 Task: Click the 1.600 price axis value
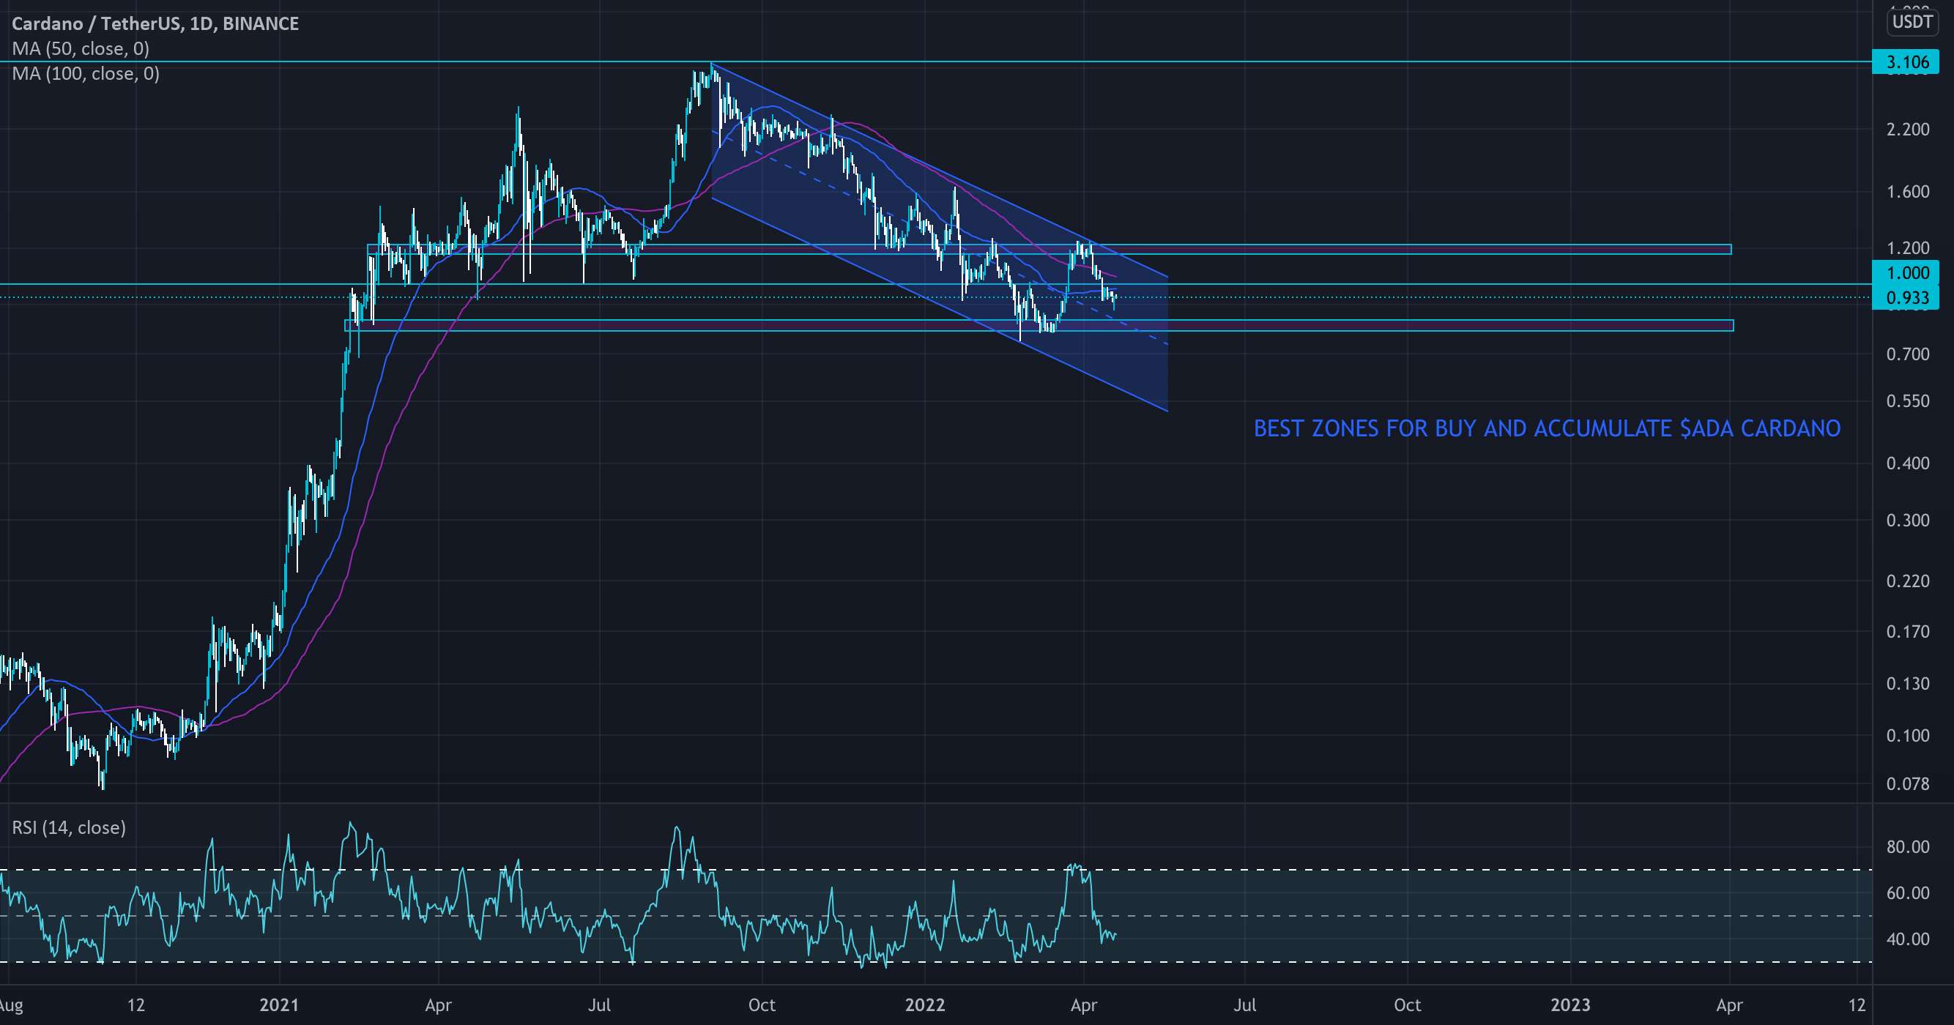click(x=1908, y=192)
